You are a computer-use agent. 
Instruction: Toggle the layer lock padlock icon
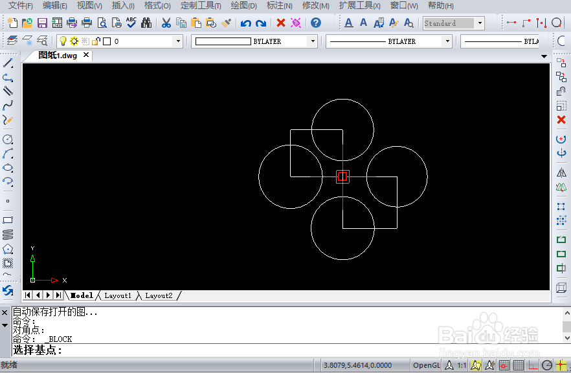click(96, 41)
